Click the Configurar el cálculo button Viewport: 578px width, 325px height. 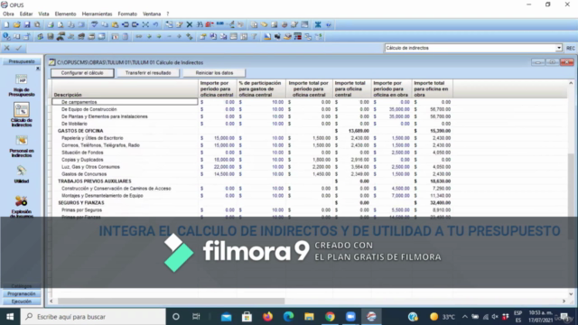82,73
